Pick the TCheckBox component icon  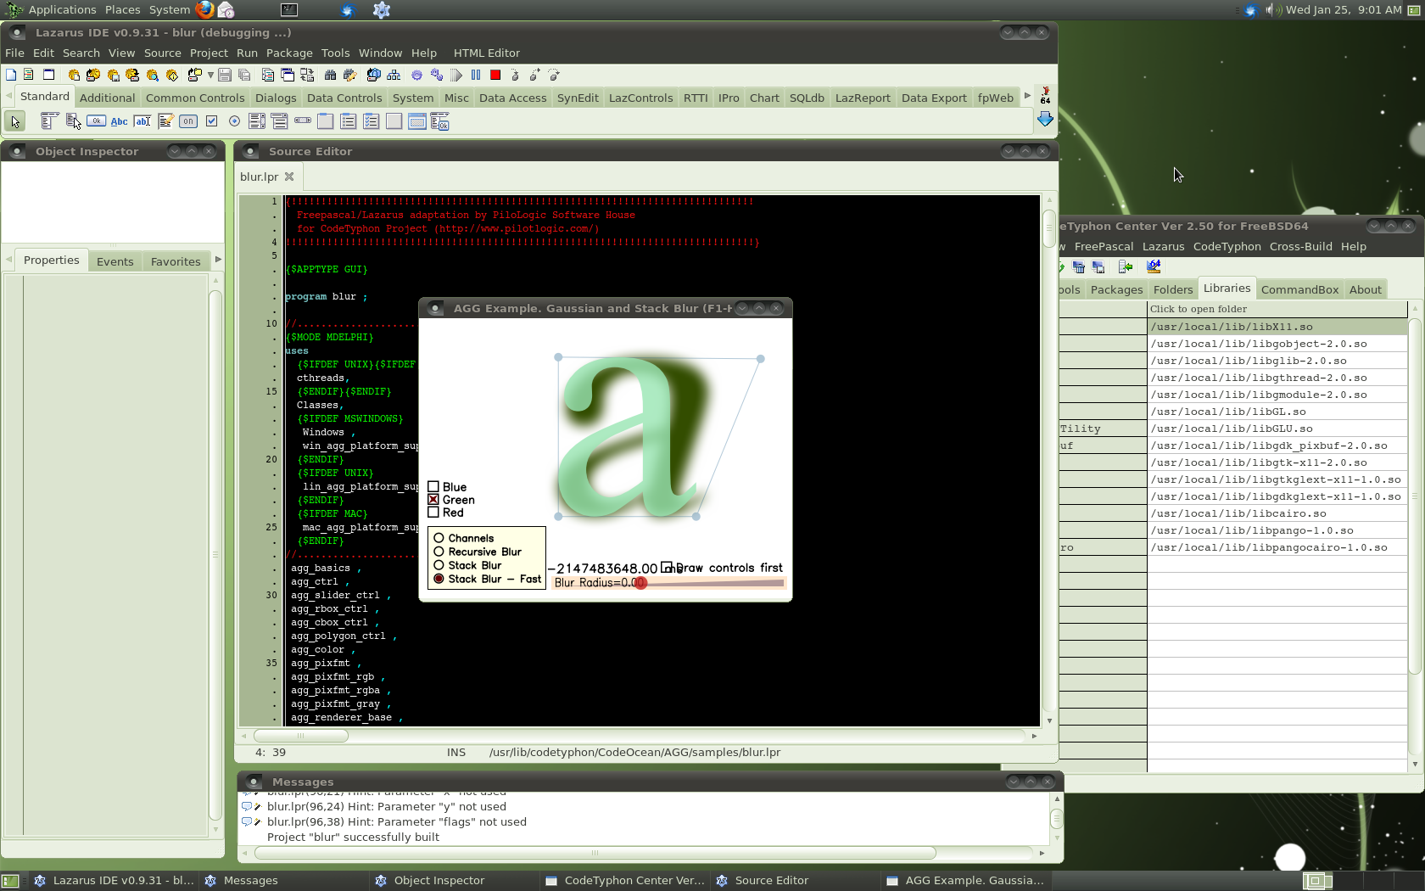211,121
